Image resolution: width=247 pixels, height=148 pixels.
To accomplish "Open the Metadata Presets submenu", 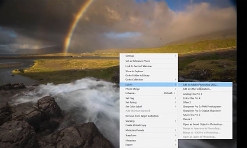I will pos(149,130).
